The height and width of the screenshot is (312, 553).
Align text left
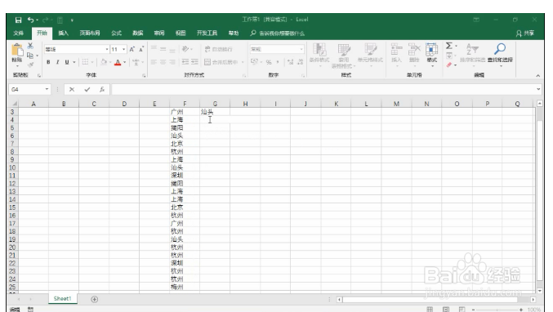154,62
